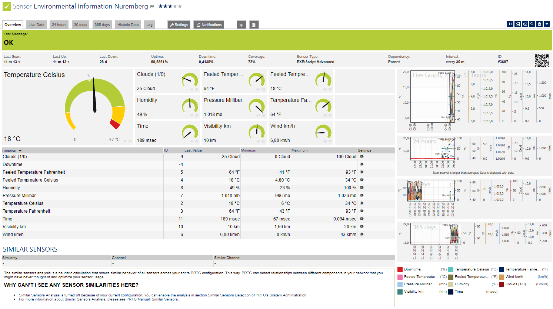Click the trash icon to delete sensor
Screen dimensions: 553x309
539,24
